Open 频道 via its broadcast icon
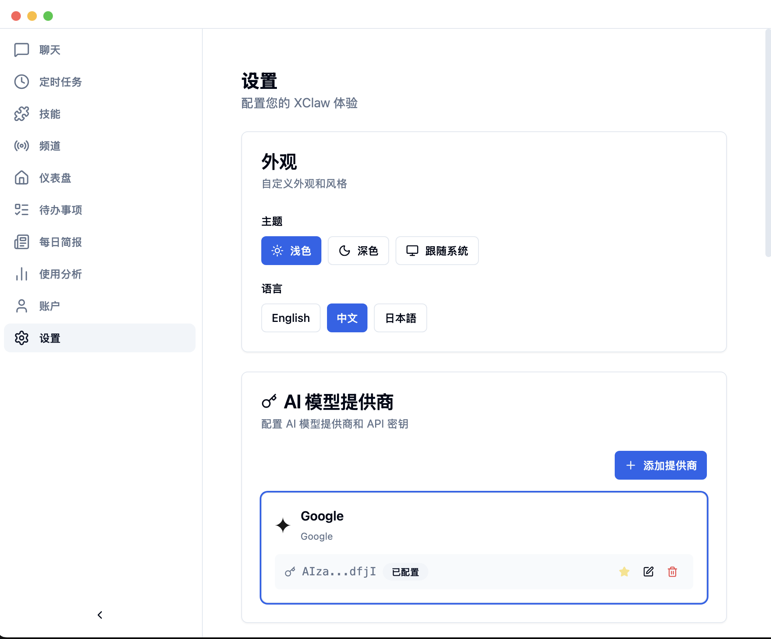The width and height of the screenshot is (771, 639). 21,146
